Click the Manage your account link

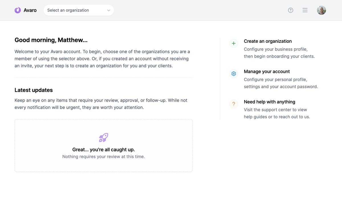[x=267, y=72]
